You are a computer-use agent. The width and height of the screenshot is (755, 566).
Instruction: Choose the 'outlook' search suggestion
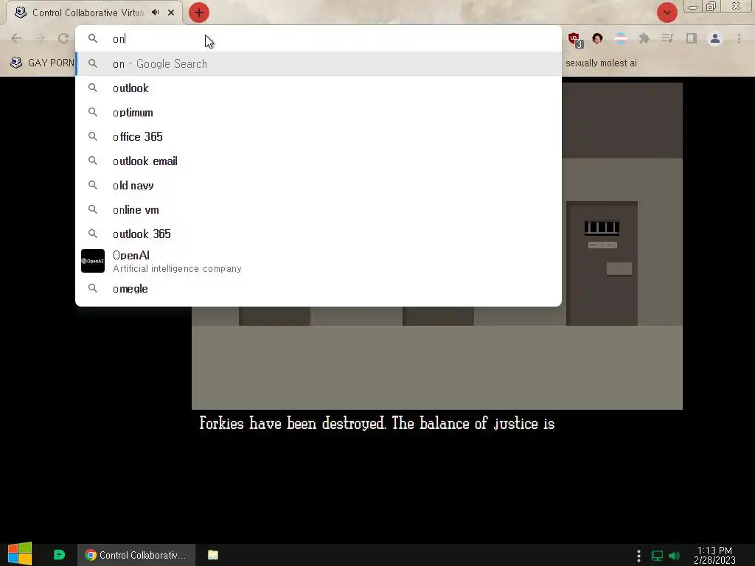[x=319, y=88]
